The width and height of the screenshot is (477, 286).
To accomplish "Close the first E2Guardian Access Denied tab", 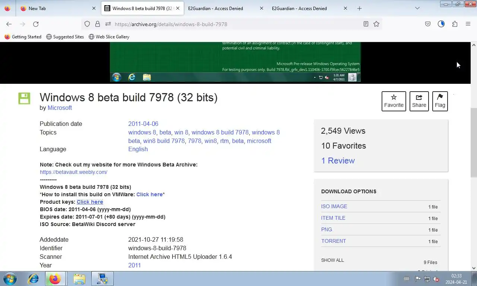I will 262,8.
